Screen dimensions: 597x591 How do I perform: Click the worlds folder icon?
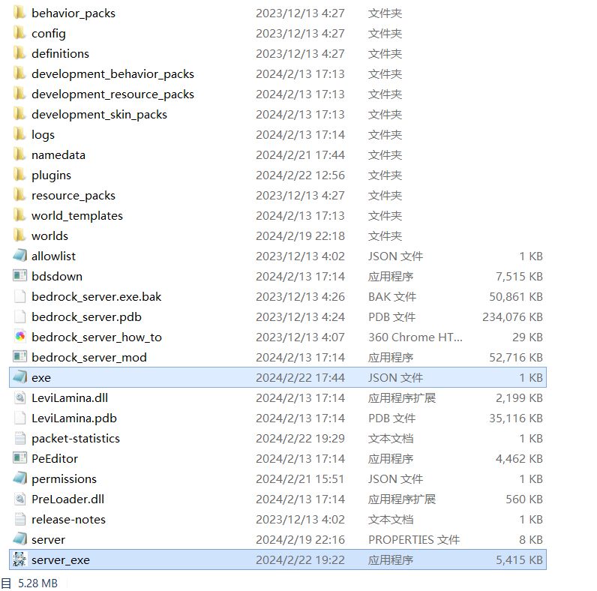click(x=19, y=235)
